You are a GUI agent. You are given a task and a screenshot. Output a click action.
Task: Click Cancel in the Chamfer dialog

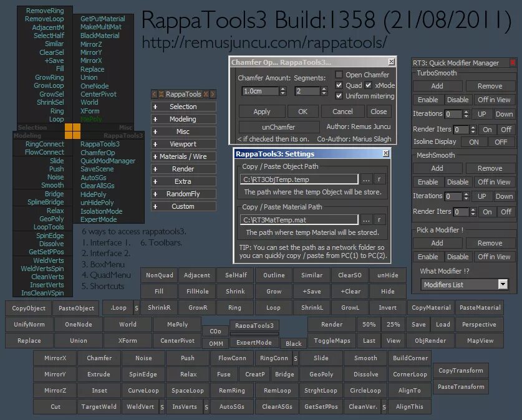[342, 112]
